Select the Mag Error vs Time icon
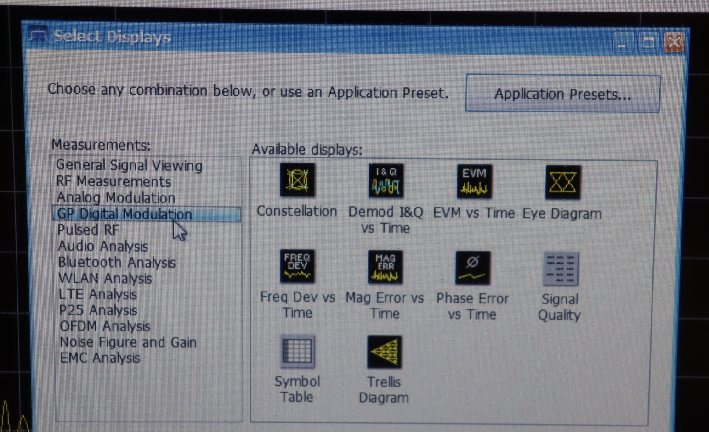Screen dimensions: 709x432 click(x=385, y=267)
